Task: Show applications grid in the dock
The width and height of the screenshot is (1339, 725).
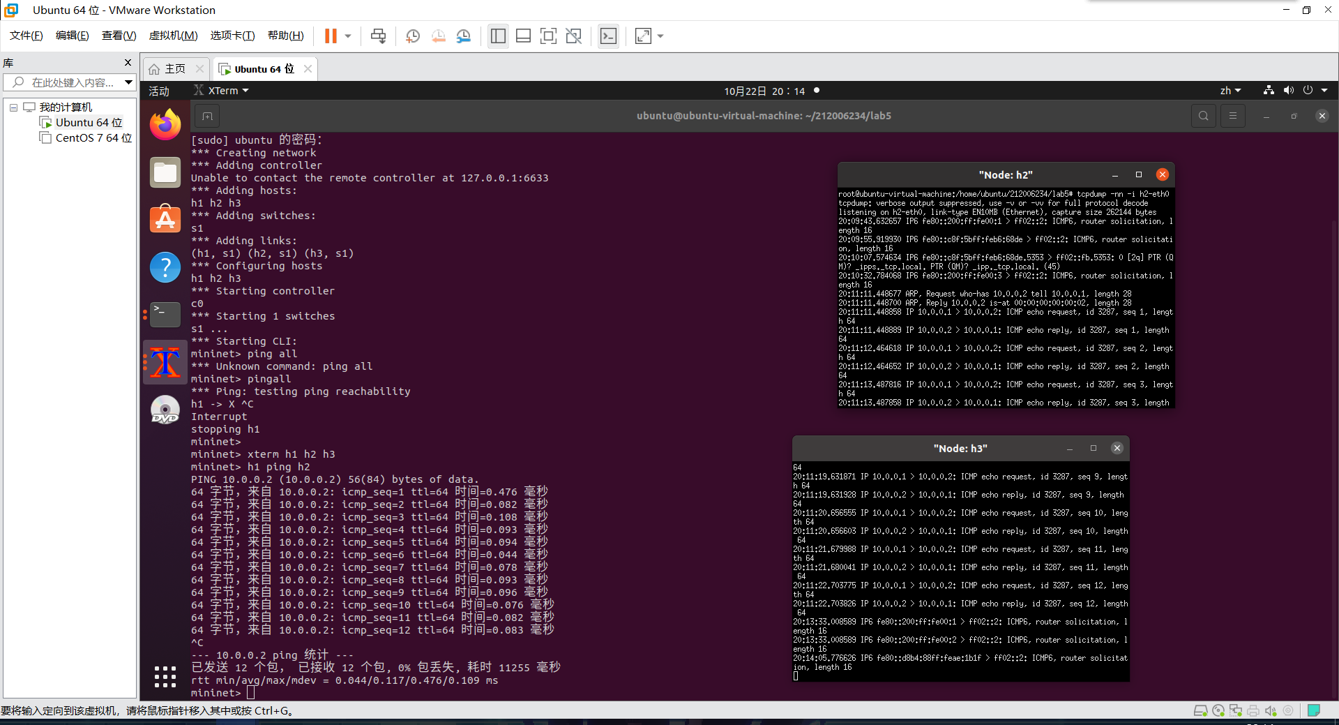Action: [x=165, y=676]
